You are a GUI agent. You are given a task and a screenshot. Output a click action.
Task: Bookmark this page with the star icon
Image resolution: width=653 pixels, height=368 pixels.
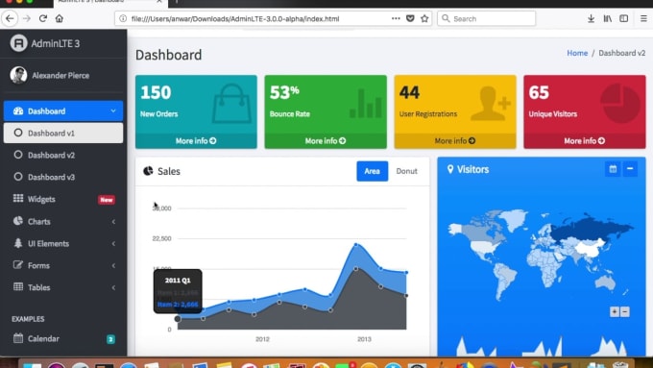[424, 18]
